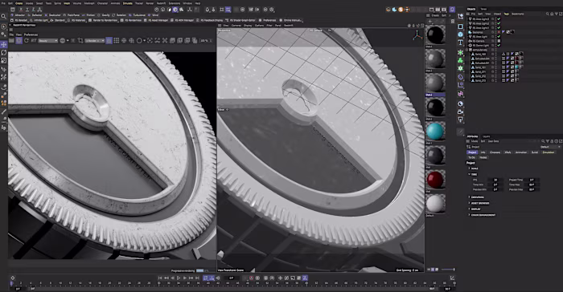The image size is (563, 292).
Task: Click the Text spline 'T' icon
Action: (x=460, y=43)
